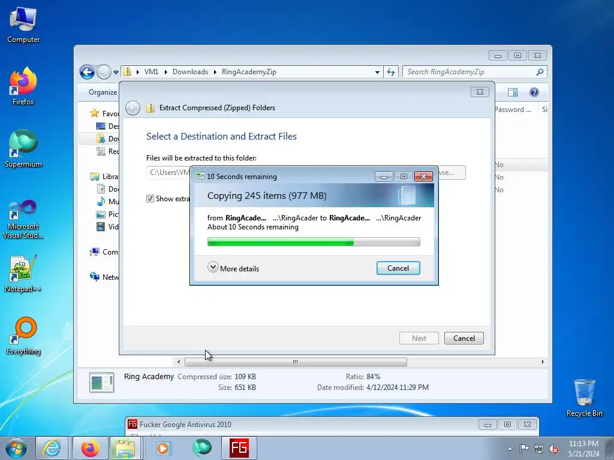Open the address bar history dropdown
This screenshot has width=614, height=460.
pyautogui.click(x=377, y=72)
